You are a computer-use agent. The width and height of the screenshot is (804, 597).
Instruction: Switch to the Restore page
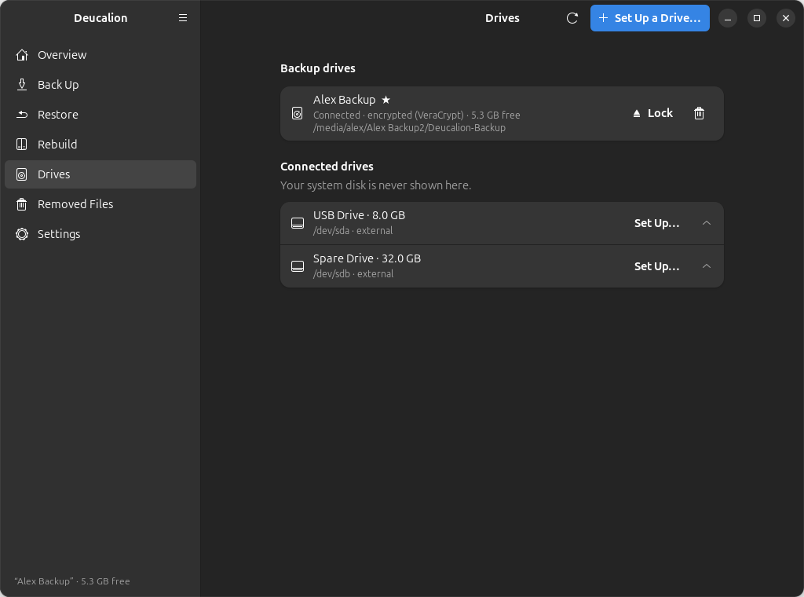click(100, 115)
